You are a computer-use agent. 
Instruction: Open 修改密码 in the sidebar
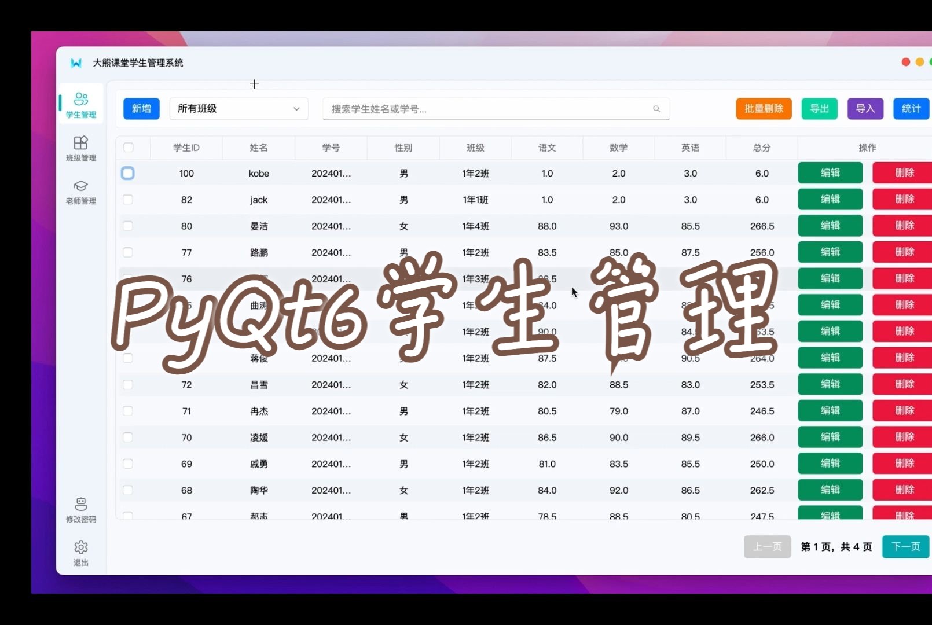click(x=81, y=510)
